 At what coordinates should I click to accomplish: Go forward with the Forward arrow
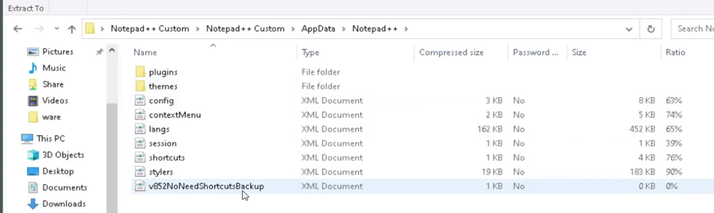click(39, 29)
